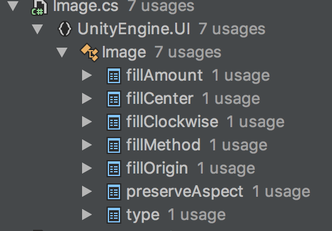Click the property icon beside preserveAspect
This screenshot has width=332, height=231.
pyautogui.click(x=114, y=192)
